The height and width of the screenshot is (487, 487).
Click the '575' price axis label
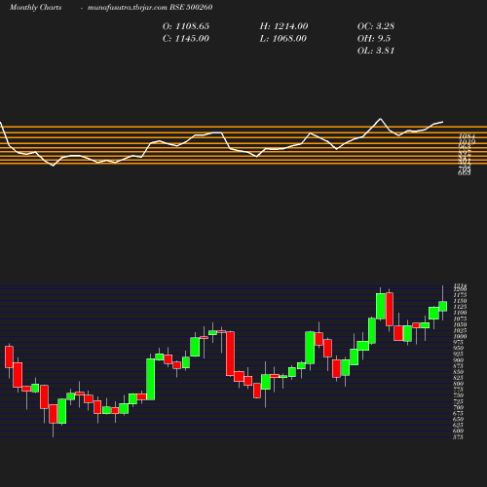coord(458,437)
